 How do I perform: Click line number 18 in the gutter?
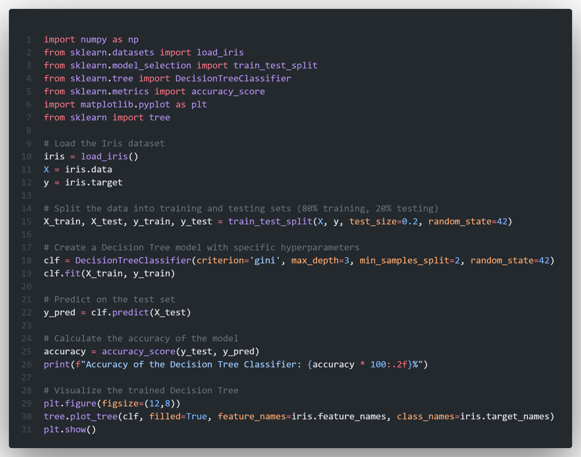[27, 261]
